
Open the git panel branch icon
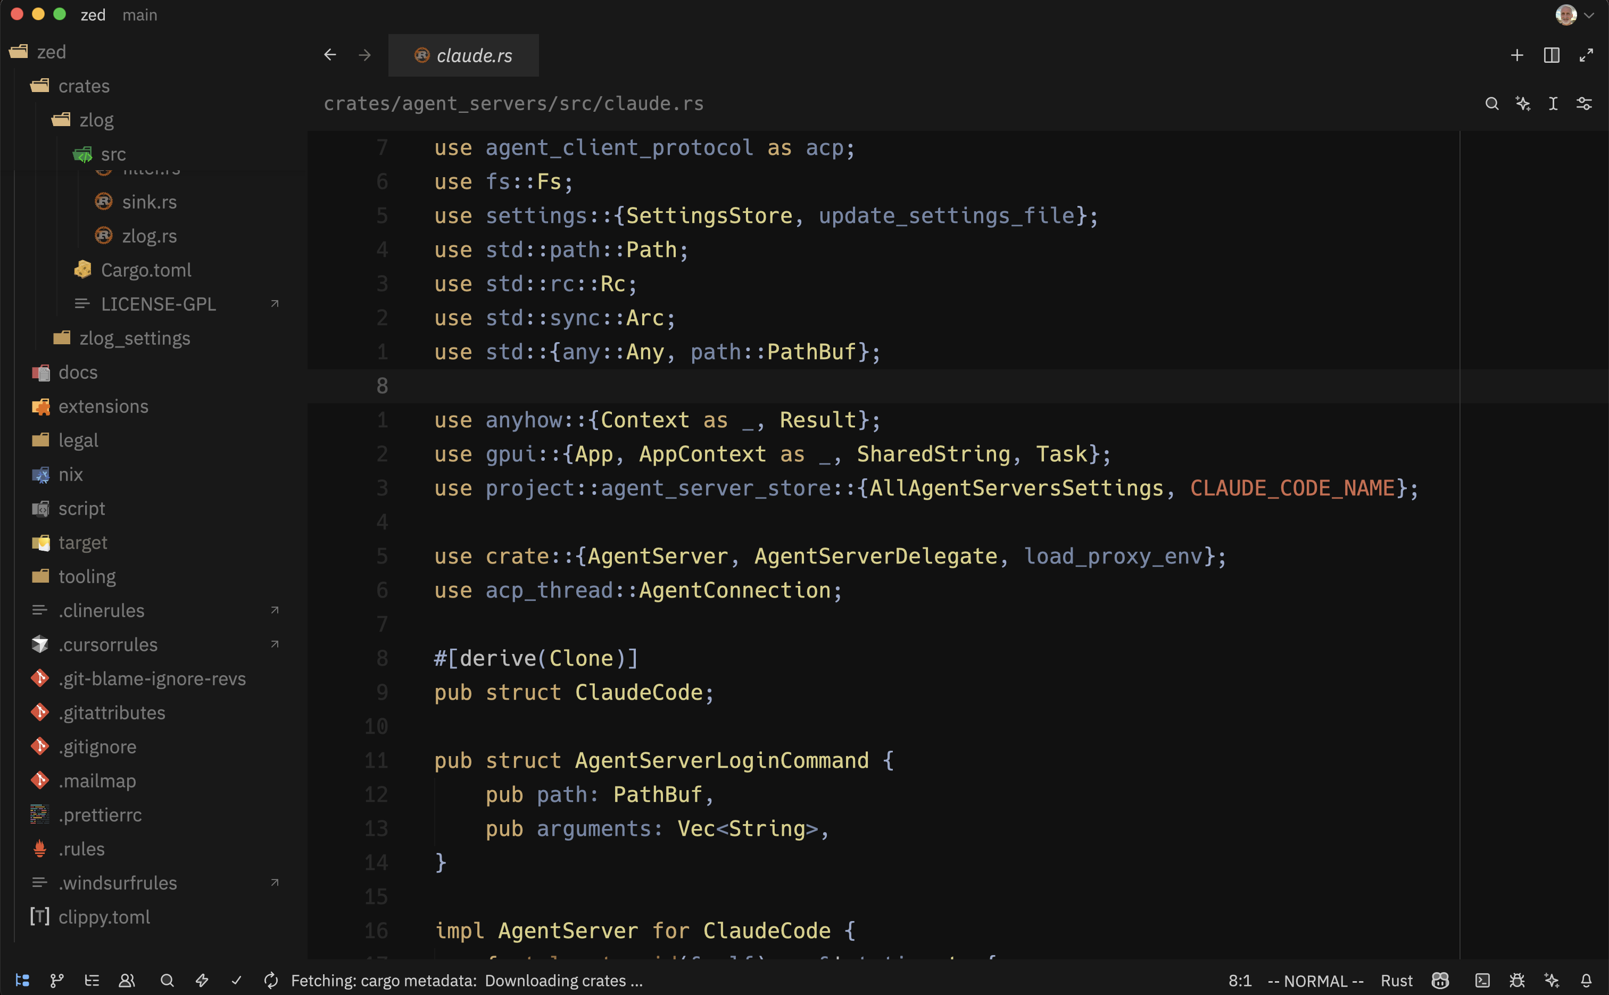[x=57, y=981]
